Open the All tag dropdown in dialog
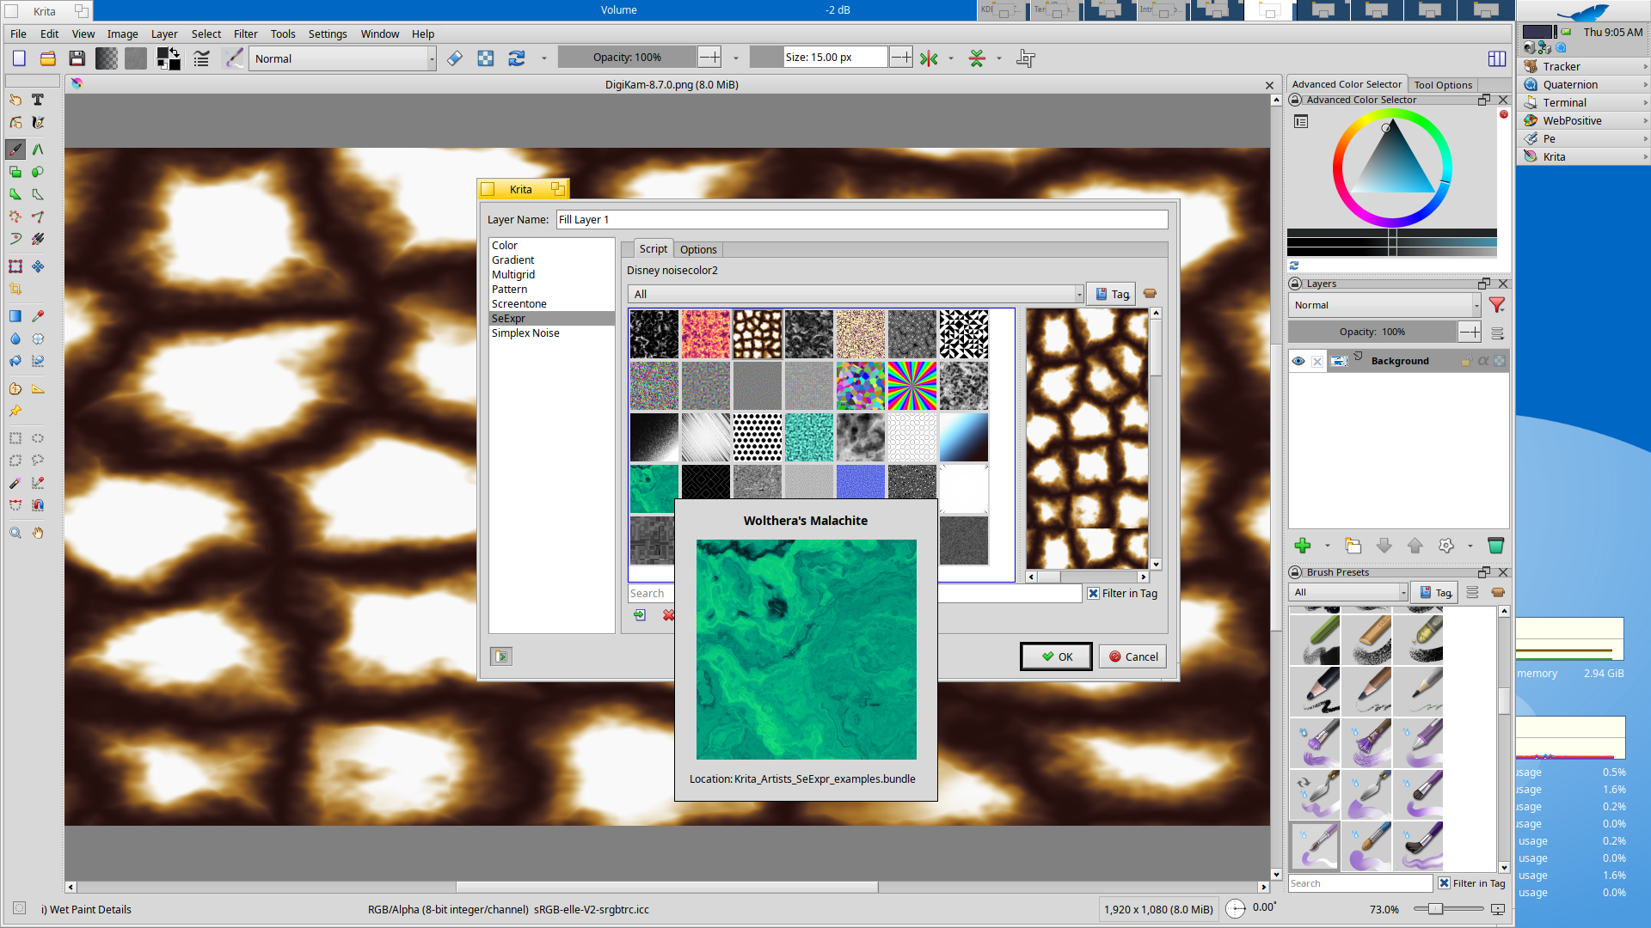 tap(856, 294)
